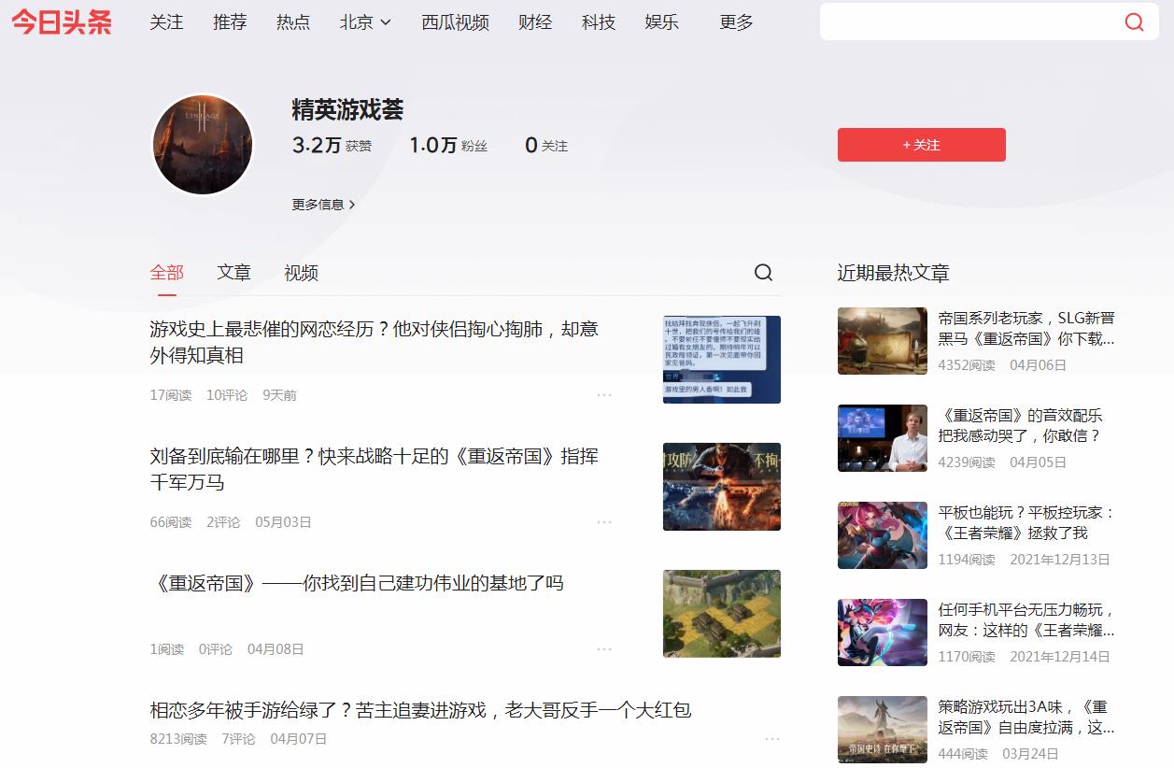This screenshot has width=1174, height=768.
Task: Click the 10评论 comment count
Action: [227, 395]
